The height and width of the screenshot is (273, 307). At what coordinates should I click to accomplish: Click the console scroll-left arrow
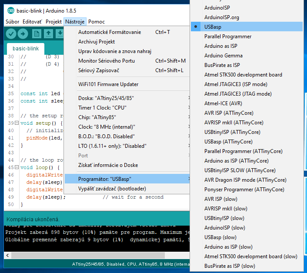pos(7,255)
